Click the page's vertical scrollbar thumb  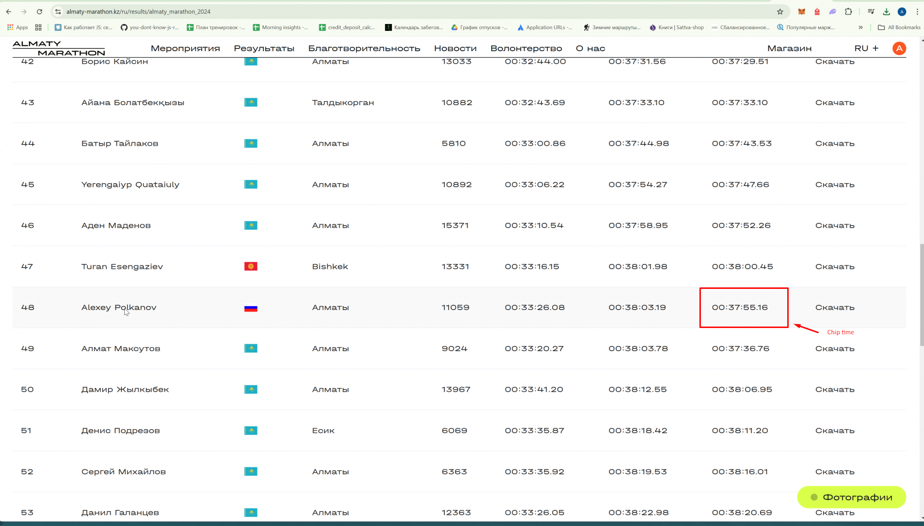tap(922, 295)
